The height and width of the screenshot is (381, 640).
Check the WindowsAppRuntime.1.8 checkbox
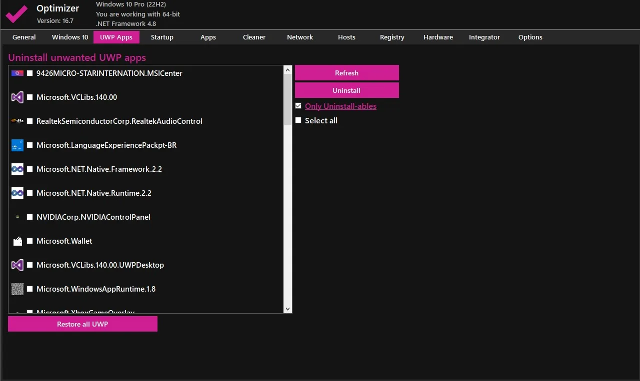[x=30, y=289]
